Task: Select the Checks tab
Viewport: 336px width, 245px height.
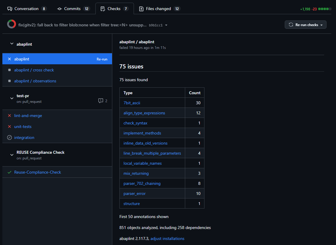Action: [115, 9]
